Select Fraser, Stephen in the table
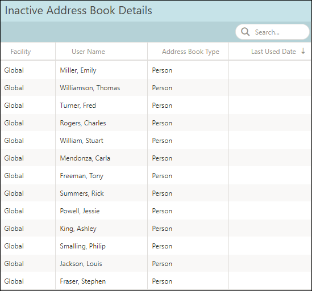312x291 pixels. tap(82, 281)
